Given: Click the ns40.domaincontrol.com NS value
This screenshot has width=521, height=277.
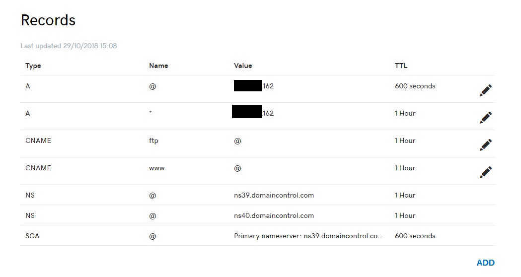Looking at the screenshot, I should [274, 215].
